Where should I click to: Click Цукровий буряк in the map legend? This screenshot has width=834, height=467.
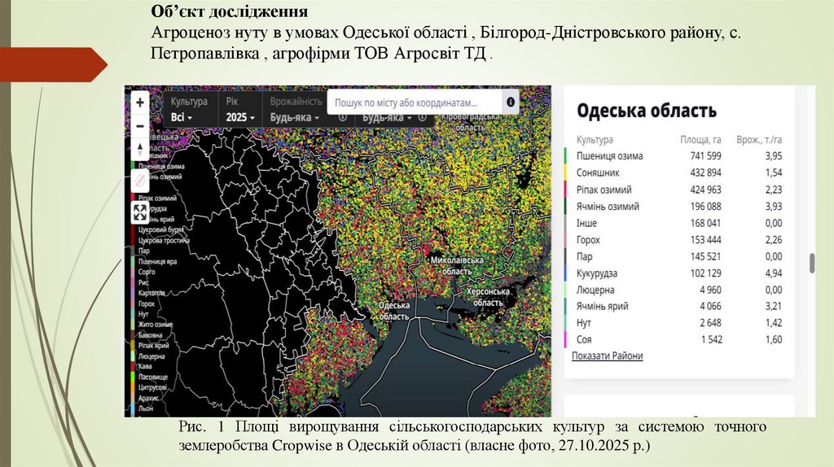pyautogui.click(x=160, y=230)
